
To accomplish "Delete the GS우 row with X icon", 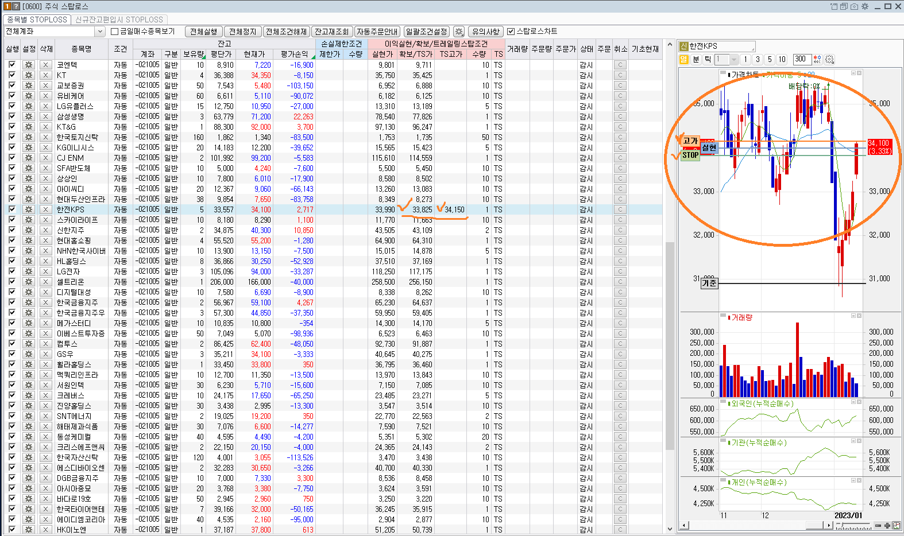I will [46, 354].
